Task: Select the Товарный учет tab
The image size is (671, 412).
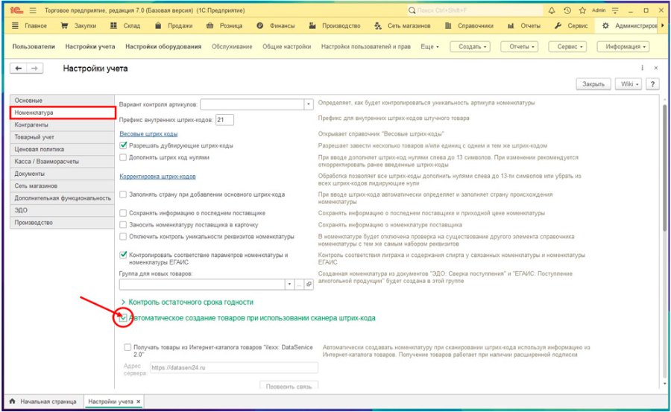Action: coord(62,137)
